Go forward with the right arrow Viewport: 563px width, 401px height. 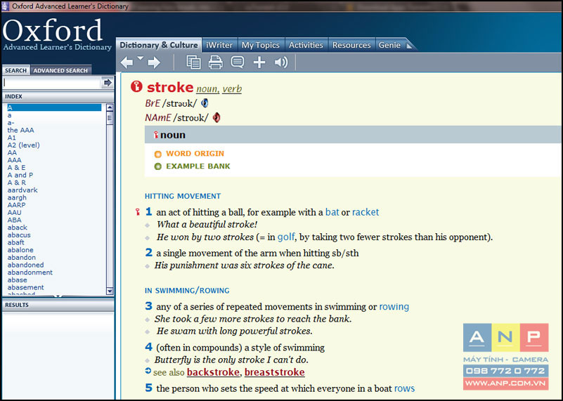click(154, 63)
